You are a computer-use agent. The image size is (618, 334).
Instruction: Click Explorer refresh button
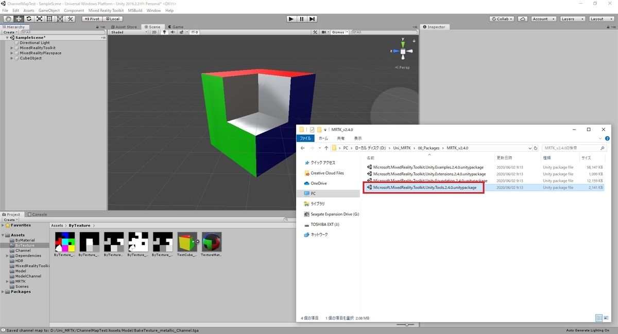[x=536, y=148]
